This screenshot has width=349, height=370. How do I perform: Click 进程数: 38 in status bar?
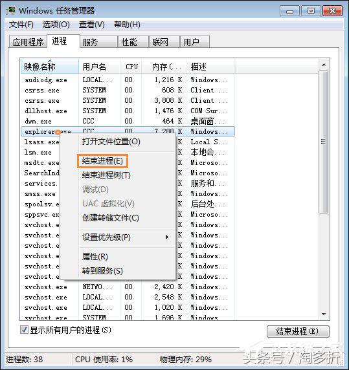point(24,360)
